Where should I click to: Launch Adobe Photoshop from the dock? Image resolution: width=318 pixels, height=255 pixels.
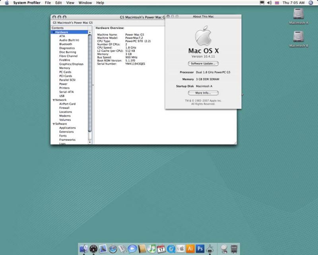pos(200,249)
